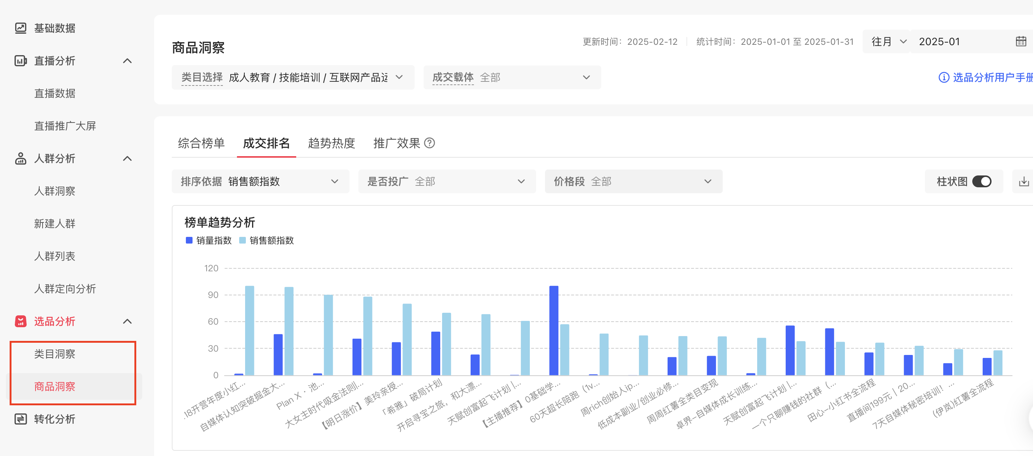Viewport: 1033px width, 456px height.
Task: Open the 排序依据 dropdown
Action: click(260, 181)
